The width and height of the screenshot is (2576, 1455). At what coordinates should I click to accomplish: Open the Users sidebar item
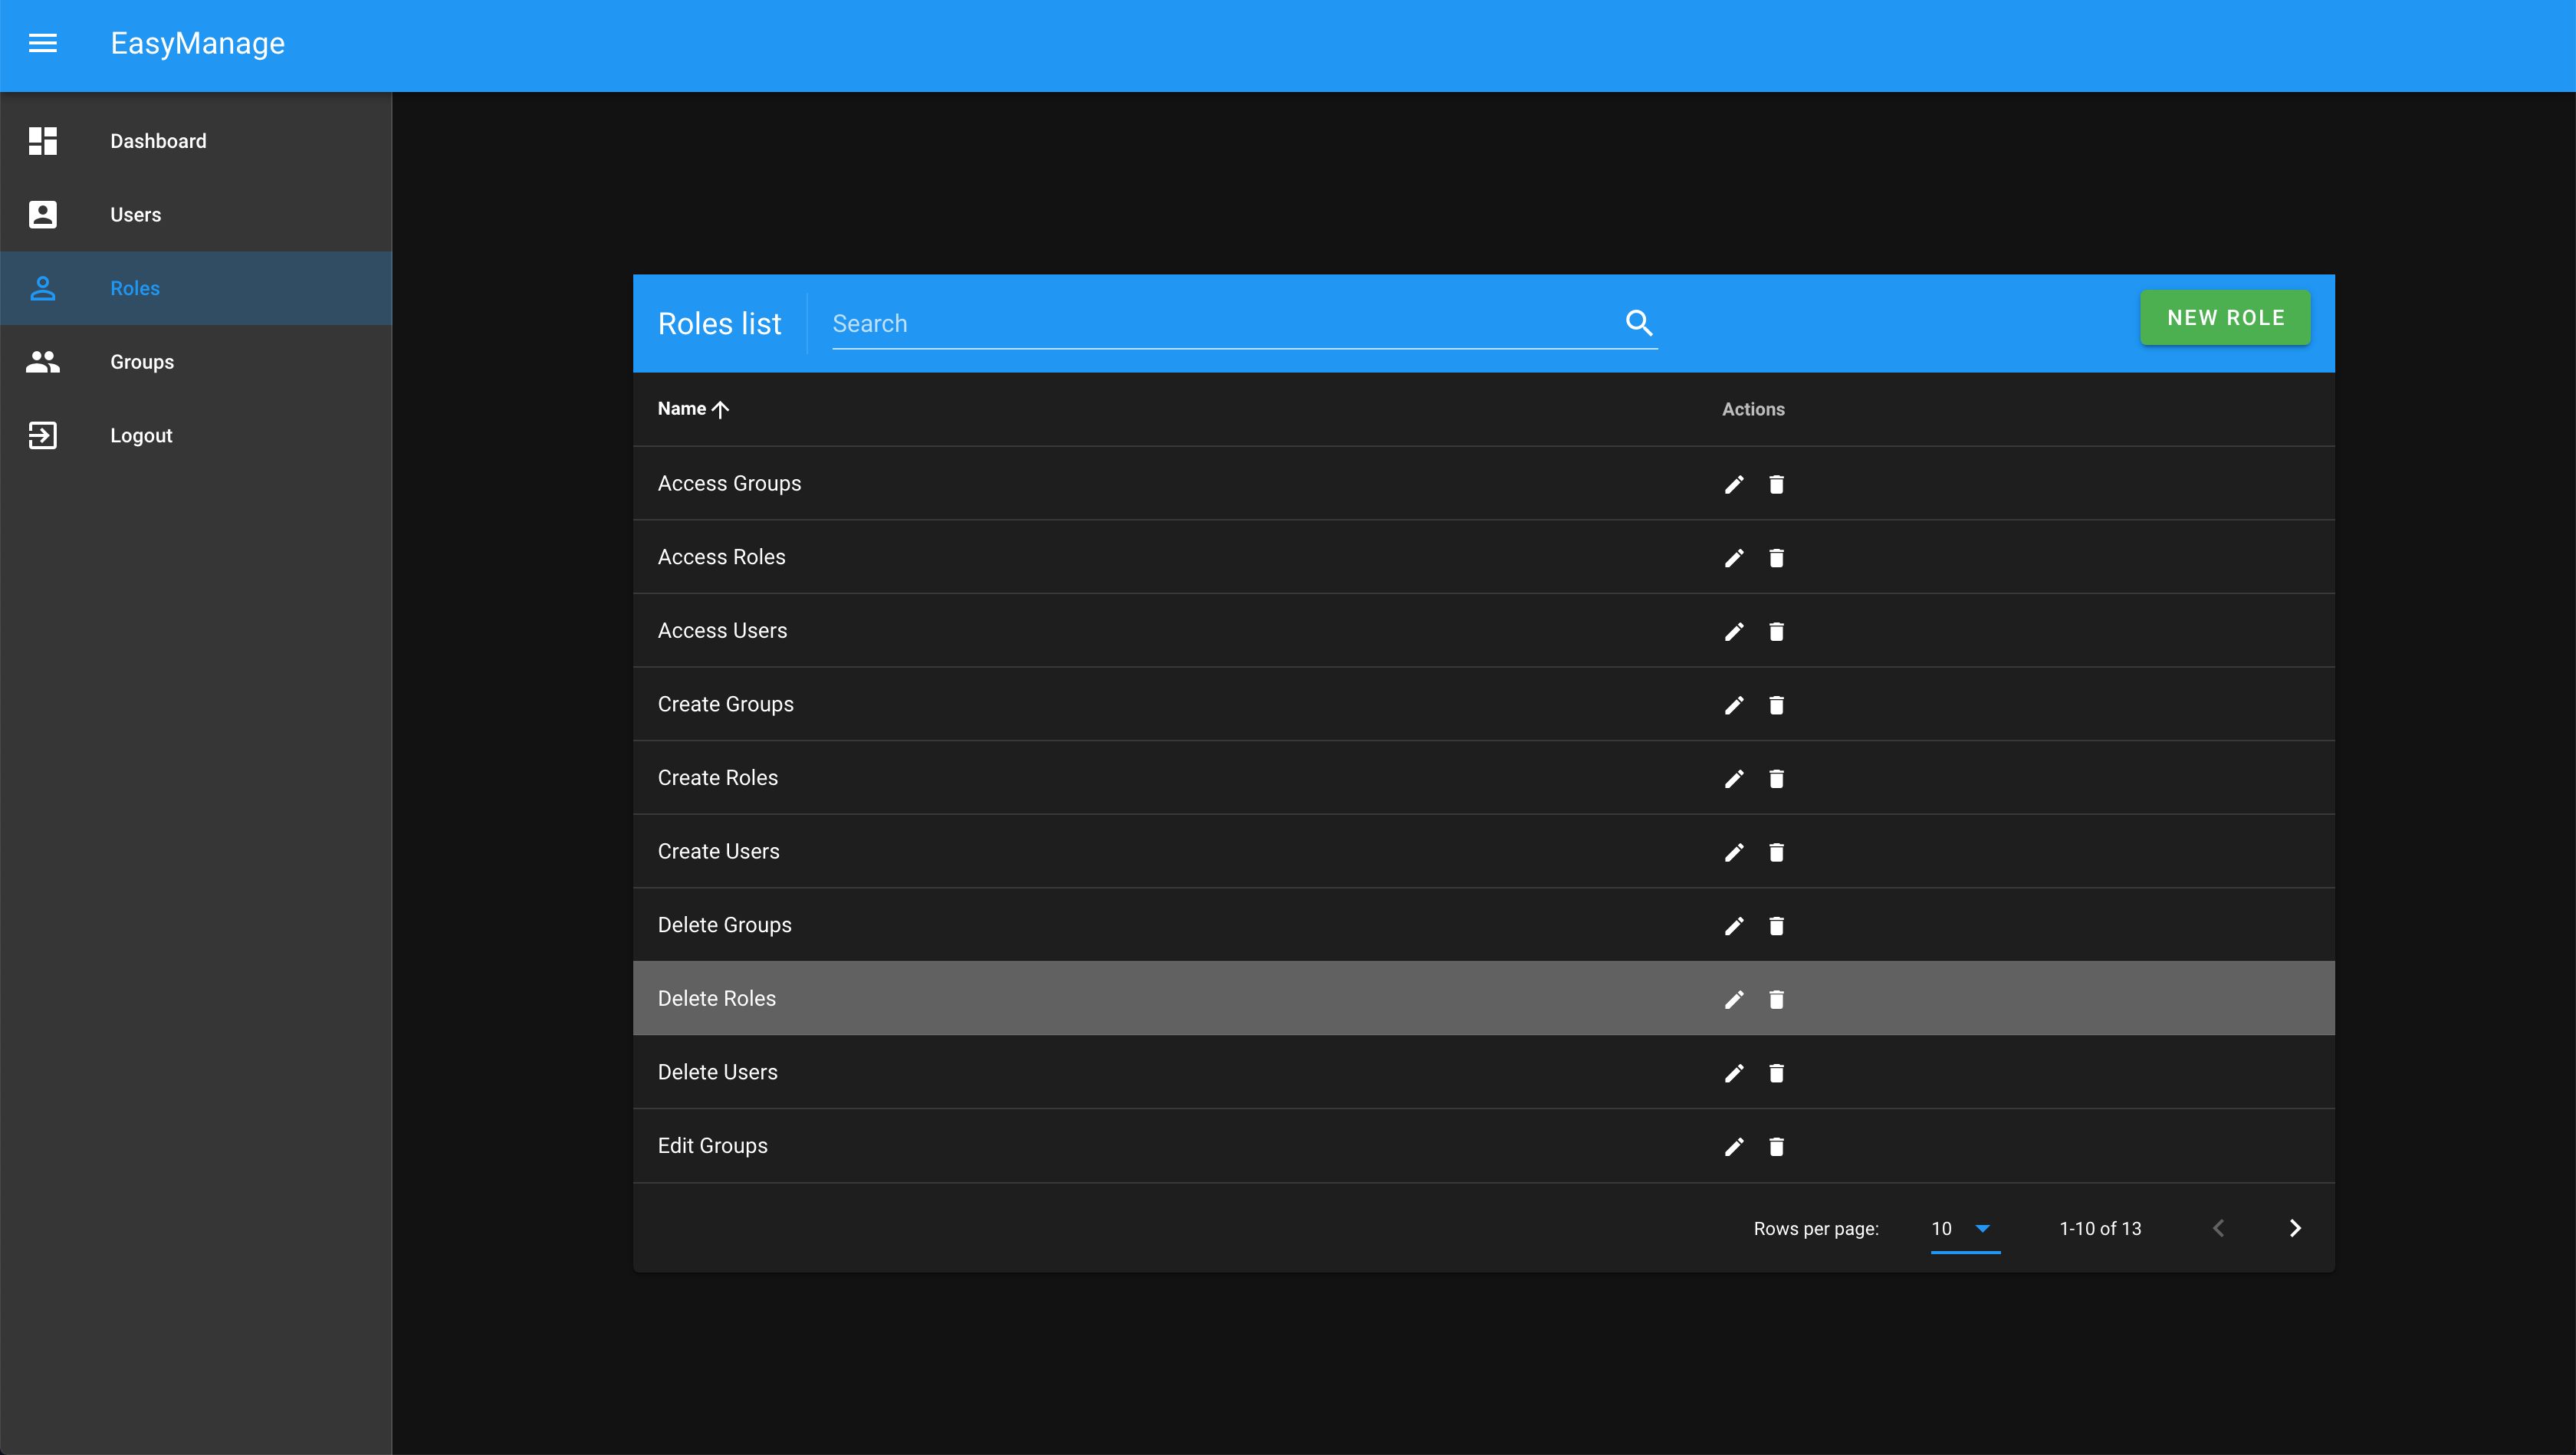(x=135, y=215)
